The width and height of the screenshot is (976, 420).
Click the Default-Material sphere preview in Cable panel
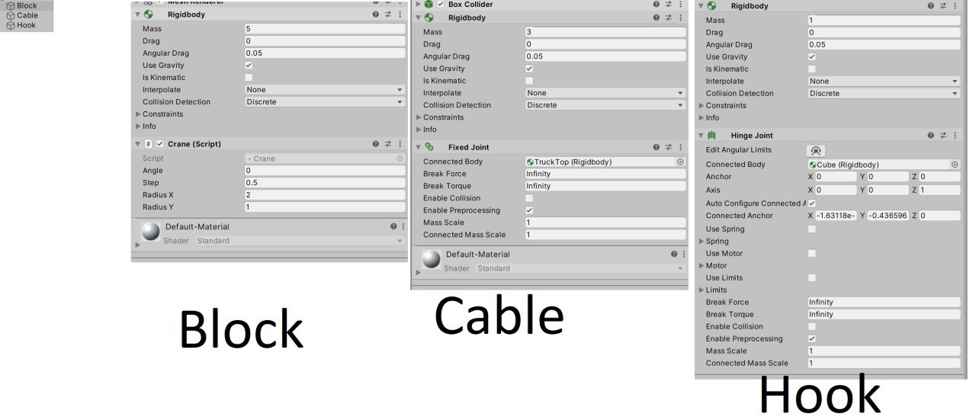[432, 260]
